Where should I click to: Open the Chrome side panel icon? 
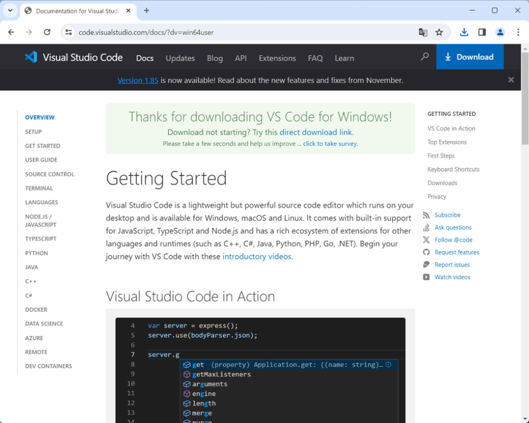pos(482,32)
